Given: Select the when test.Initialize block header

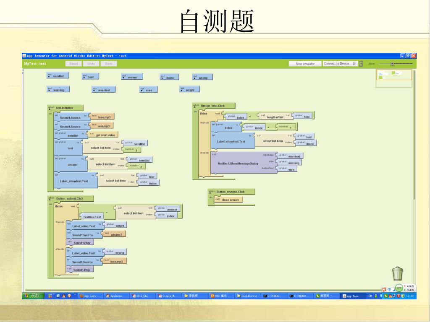Looking at the screenshot, I should click(x=65, y=108).
